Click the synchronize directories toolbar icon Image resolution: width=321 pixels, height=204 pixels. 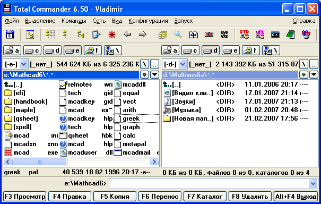(x=194, y=35)
